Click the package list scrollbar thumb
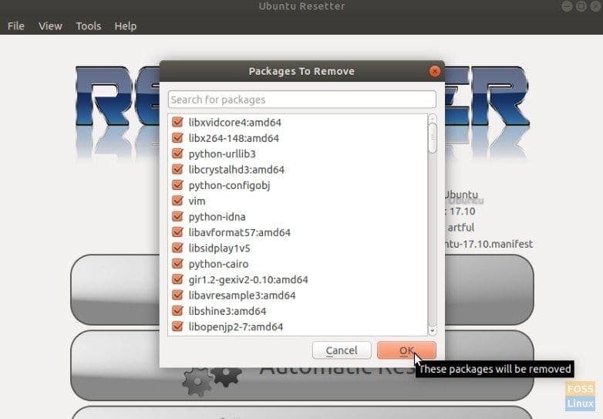Screen dimensions: 603x419 pos(433,138)
